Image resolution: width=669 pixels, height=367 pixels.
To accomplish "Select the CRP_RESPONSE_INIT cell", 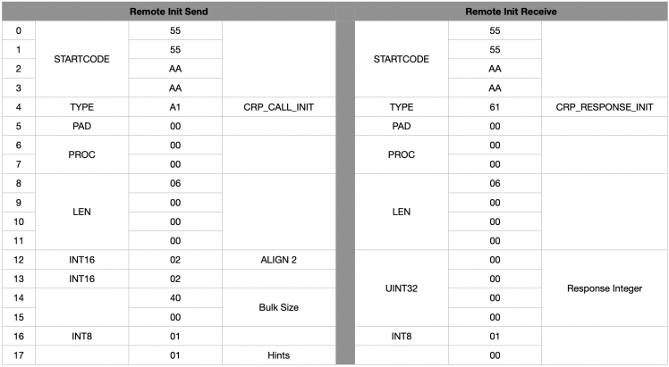I will coord(604,107).
